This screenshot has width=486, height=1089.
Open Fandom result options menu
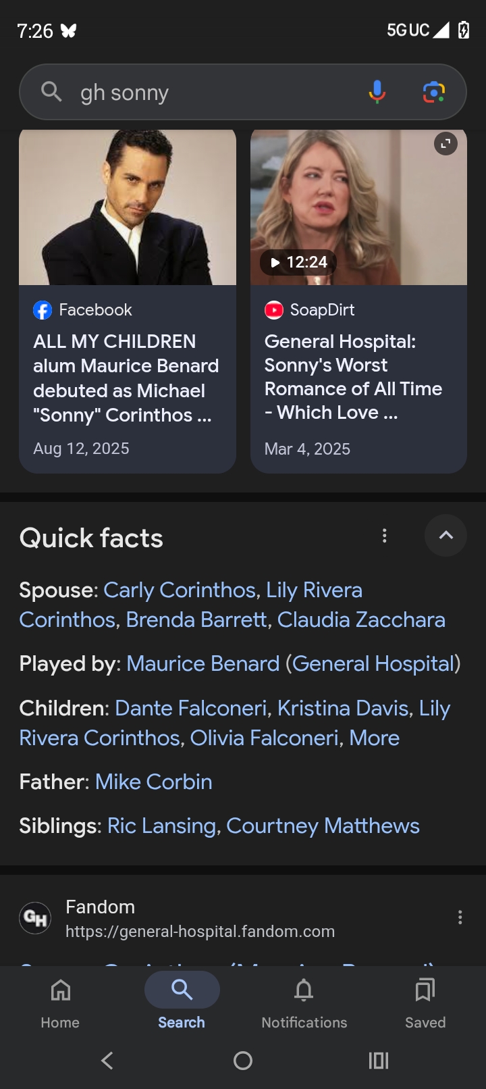[x=460, y=917]
